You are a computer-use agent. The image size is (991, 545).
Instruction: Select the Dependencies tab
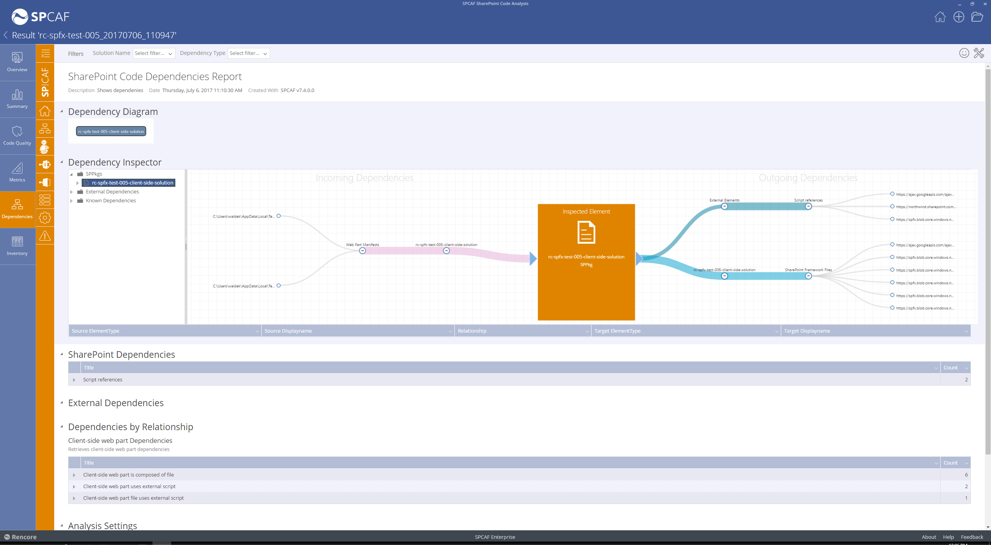click(x=17, y=210)
